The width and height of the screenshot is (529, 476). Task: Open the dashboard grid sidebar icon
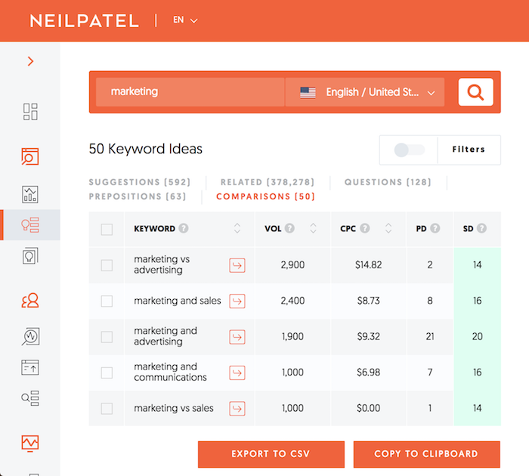coord(30,112)
